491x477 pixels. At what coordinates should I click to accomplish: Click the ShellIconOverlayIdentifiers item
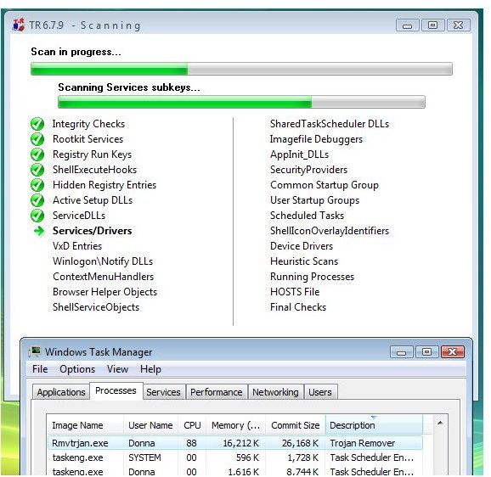pos(330,231)
